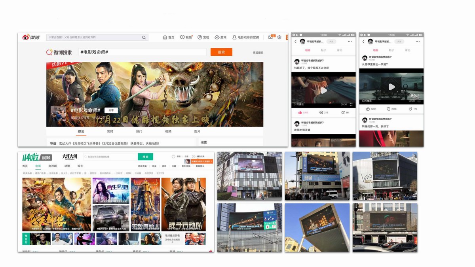Image resolution: width=475 pixels, height=267 pixels.
Task: Open the 胖子行动队 movie poster
Action: [184, 205]
